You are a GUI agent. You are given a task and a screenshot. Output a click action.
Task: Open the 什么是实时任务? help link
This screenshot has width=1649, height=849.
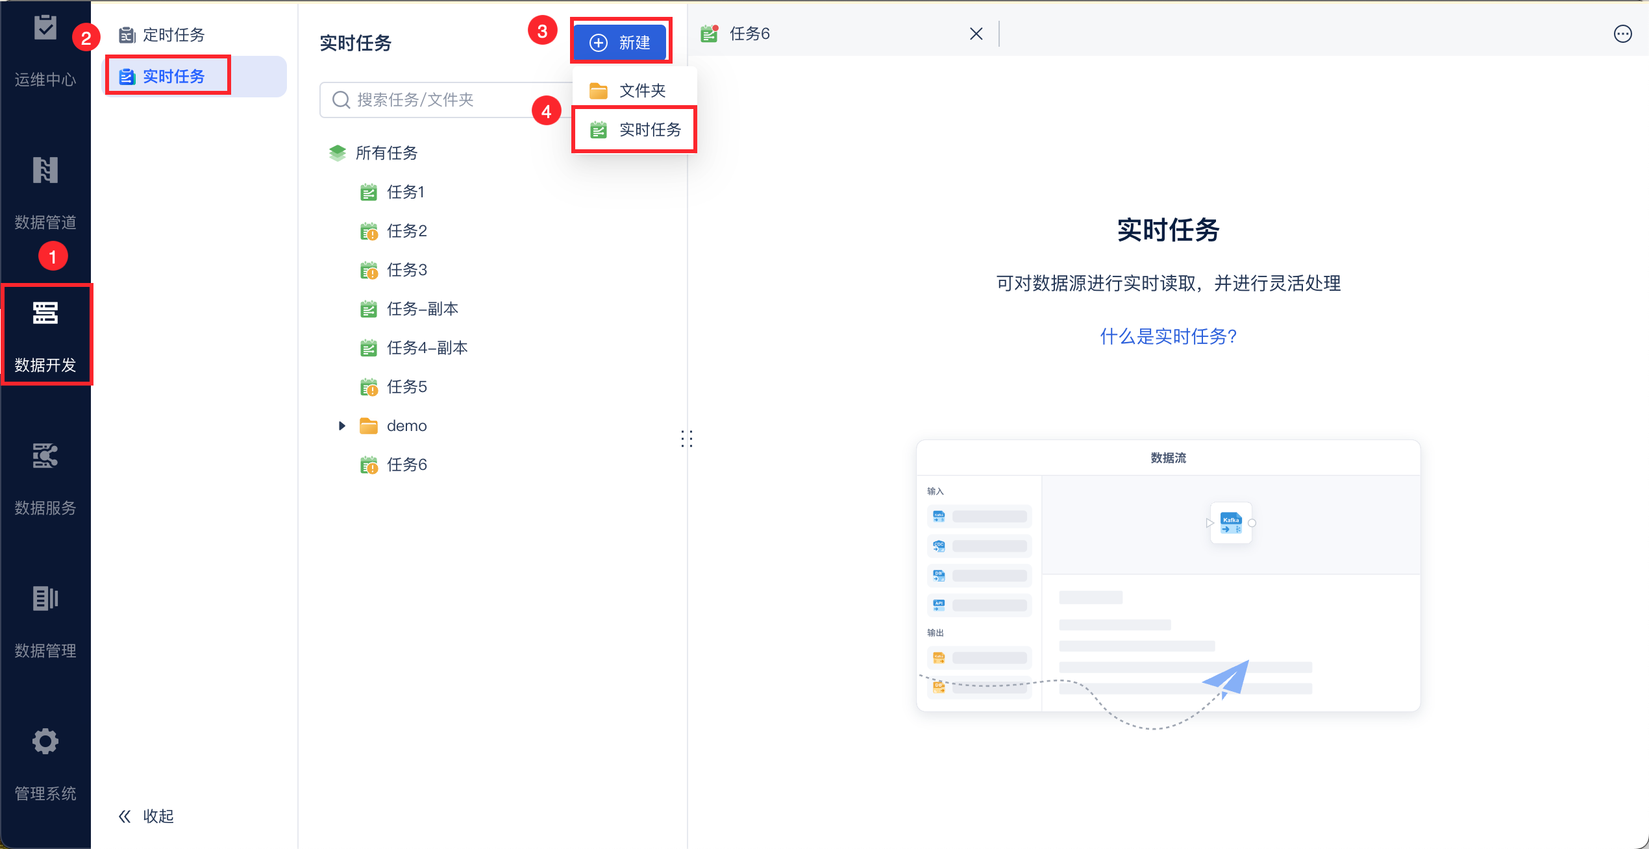tap(1168, 336)
